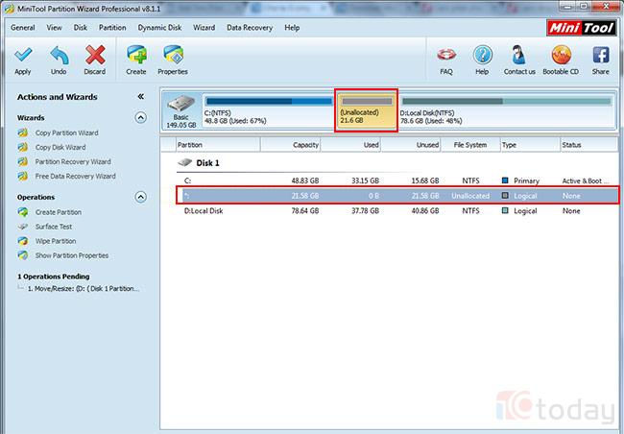The width and height of the screenshot is (624, 434).
Task: Click the Partition column header
Action: tap(218, 145)
